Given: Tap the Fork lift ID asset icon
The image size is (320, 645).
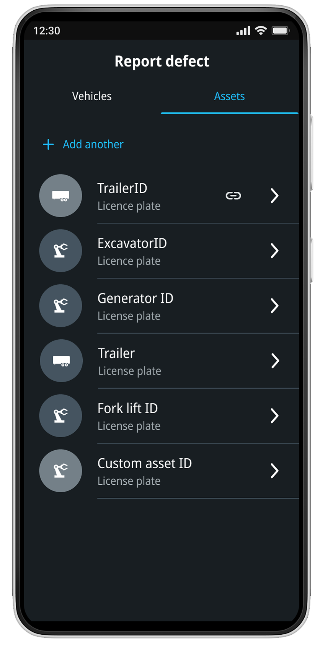Looking at the screenshot, I should coord(60,416).
